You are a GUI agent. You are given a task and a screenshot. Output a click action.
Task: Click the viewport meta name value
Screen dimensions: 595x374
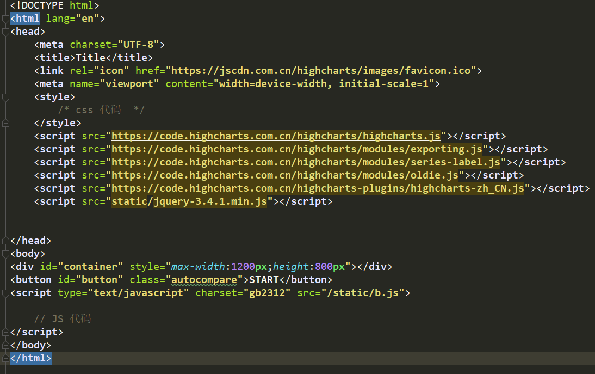(129, 84)
